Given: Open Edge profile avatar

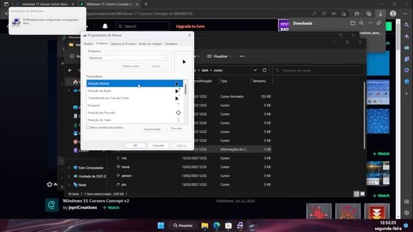Looking at the screenshot, I should click(393, 14).
